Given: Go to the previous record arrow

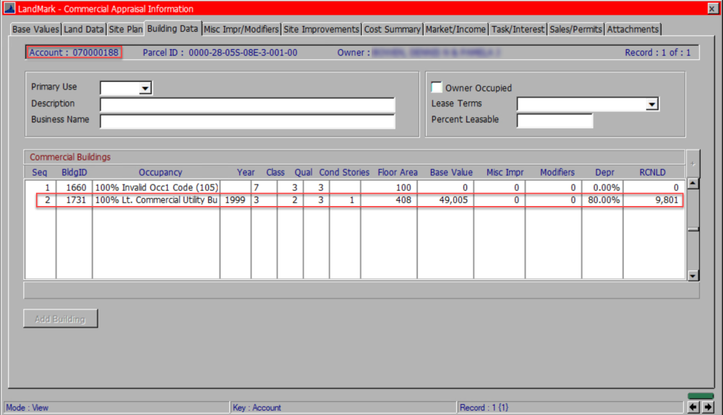Looking at the screenshot, I should pos(693,407).
